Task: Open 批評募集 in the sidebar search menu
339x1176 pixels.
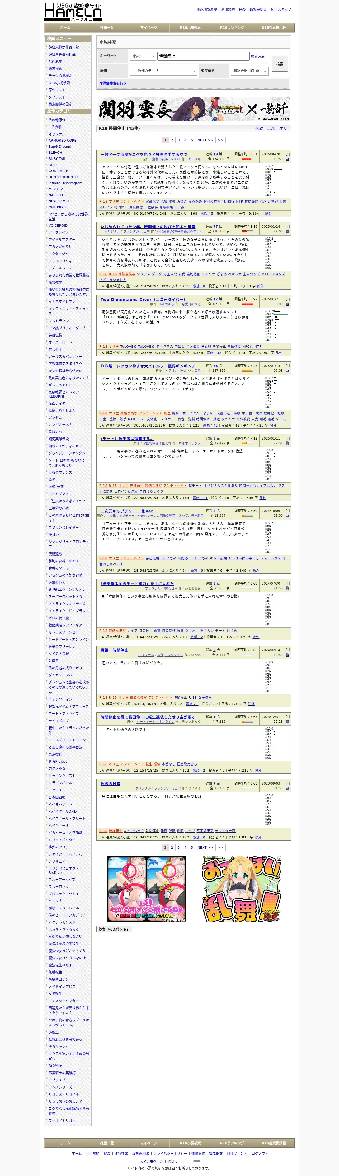Action: 56,61
